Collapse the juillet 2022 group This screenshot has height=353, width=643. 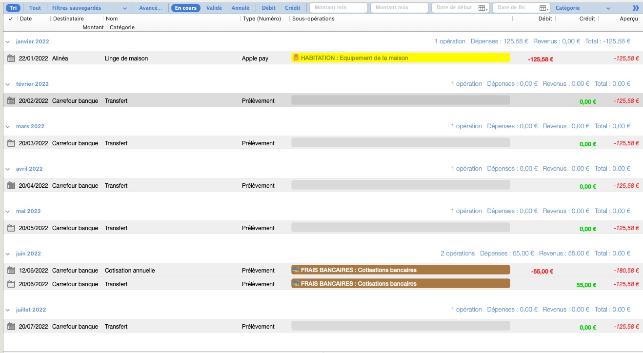coord(8,310)
